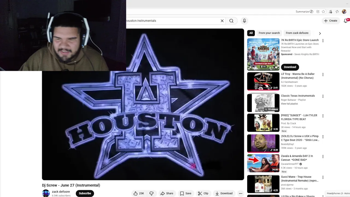Save the video to a playlist
Screen dimensions: 350x197
click(185, 193)
